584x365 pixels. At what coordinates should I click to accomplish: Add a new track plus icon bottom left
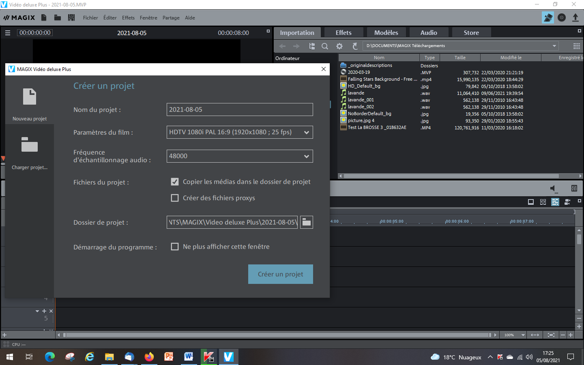[x=4, y=335]
